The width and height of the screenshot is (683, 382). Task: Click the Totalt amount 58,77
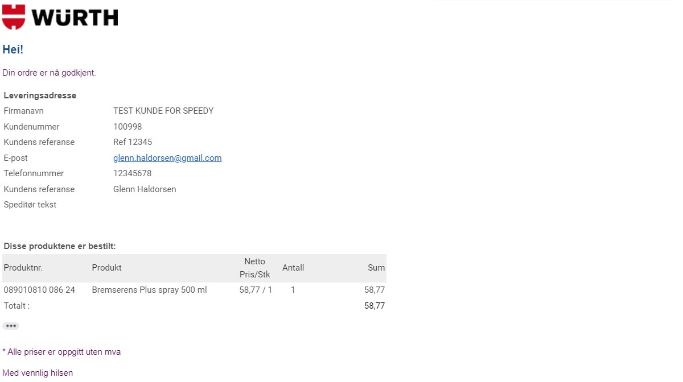coord(375,306)
